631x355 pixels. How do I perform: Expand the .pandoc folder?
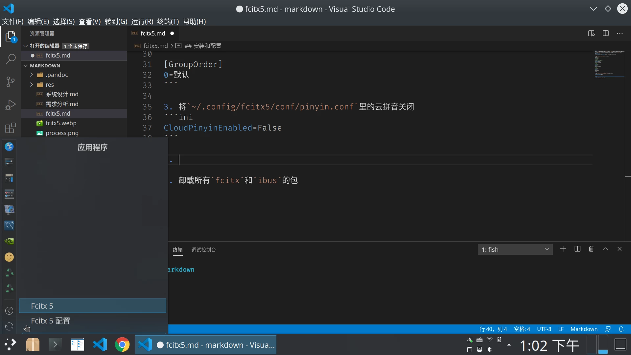(32, 75)
